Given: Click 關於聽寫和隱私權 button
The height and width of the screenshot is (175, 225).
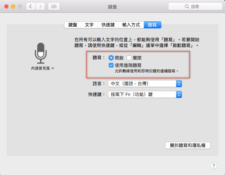Looking at the screenshot, I should (188, 145).
